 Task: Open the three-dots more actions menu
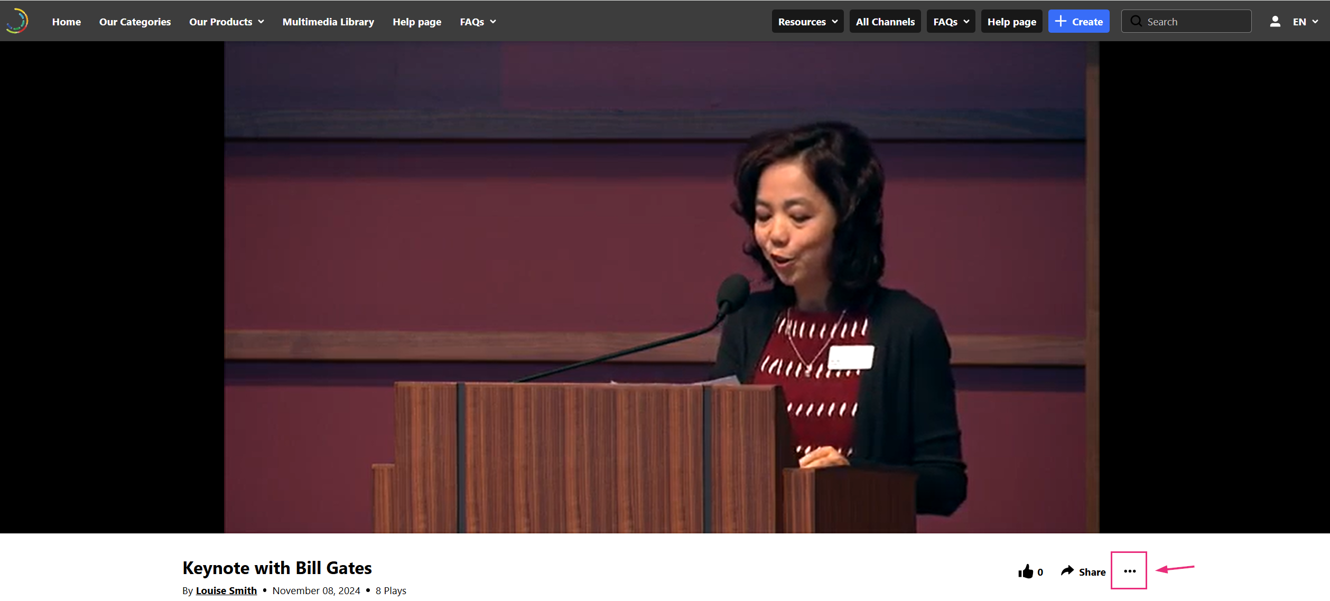click(x=1129, y=571)
